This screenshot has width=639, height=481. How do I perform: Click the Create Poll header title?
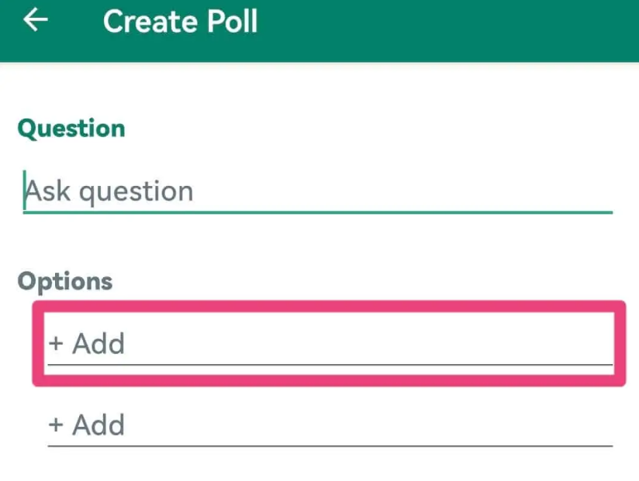(180, 22)
